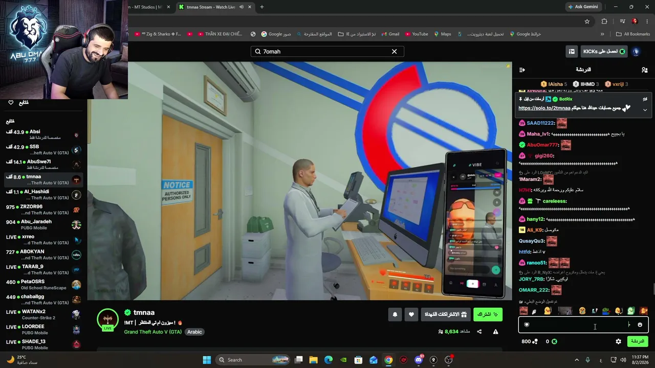Expand the hidden bookmarks chevron

pos(602,34)
